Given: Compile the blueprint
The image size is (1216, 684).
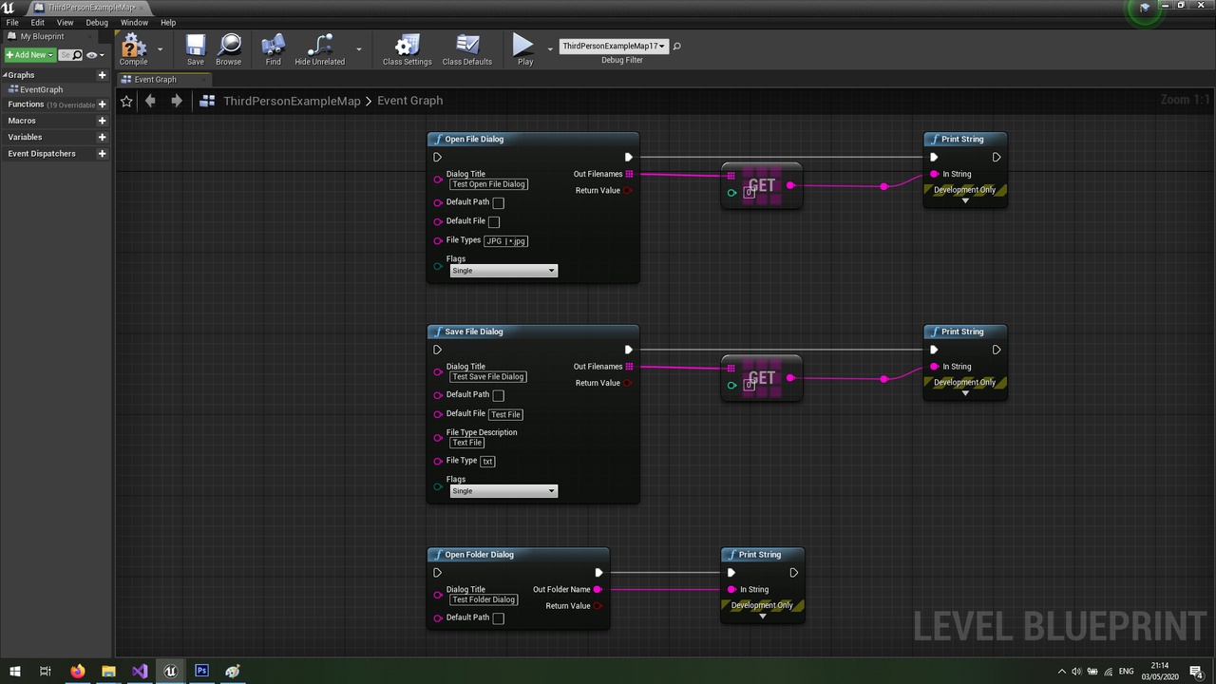Looking at the screenshot, I should [x=133, y=49].
